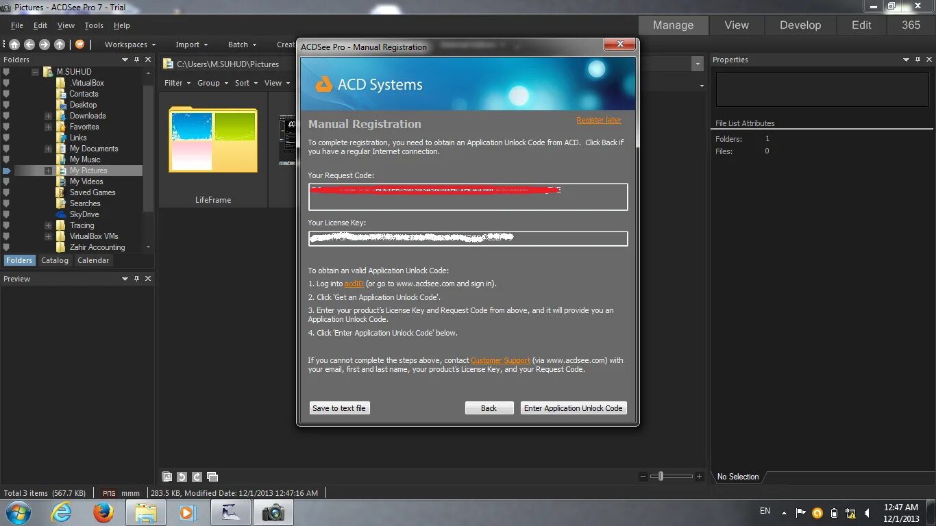The height and width of the screenshot is (526, 936).
Task: Open the Windows Start menu
Action: pyautogui.click(x=18, y=512)
